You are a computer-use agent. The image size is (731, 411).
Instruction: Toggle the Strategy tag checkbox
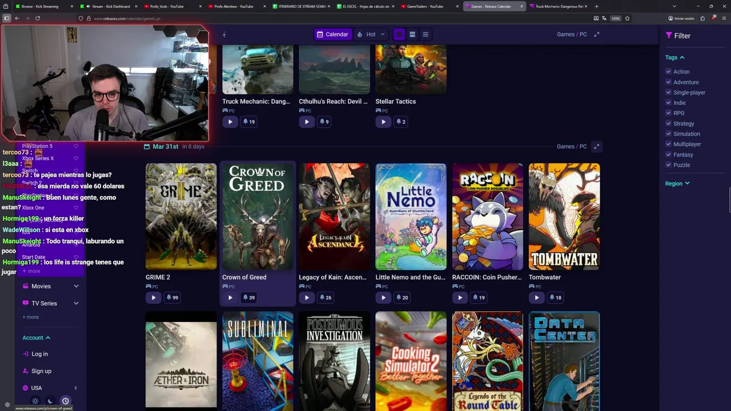[668, 123]
